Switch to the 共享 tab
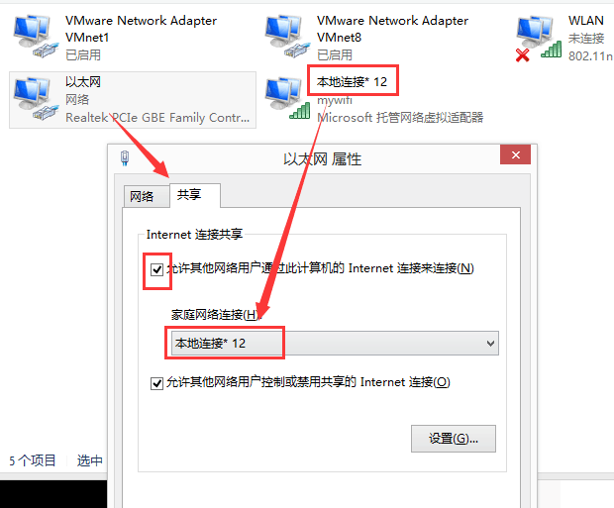This screenshot has height=508, width=614. point(195,195)
